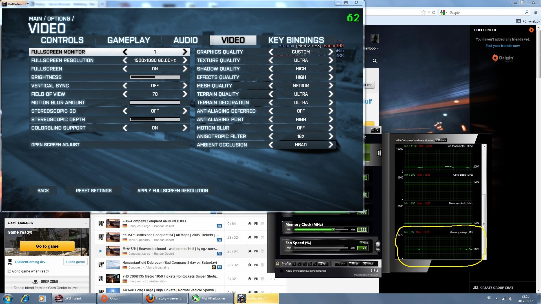Click Apply Fullscreen Resolution
The image size is (541, 304).
click(x=173, y=191)
